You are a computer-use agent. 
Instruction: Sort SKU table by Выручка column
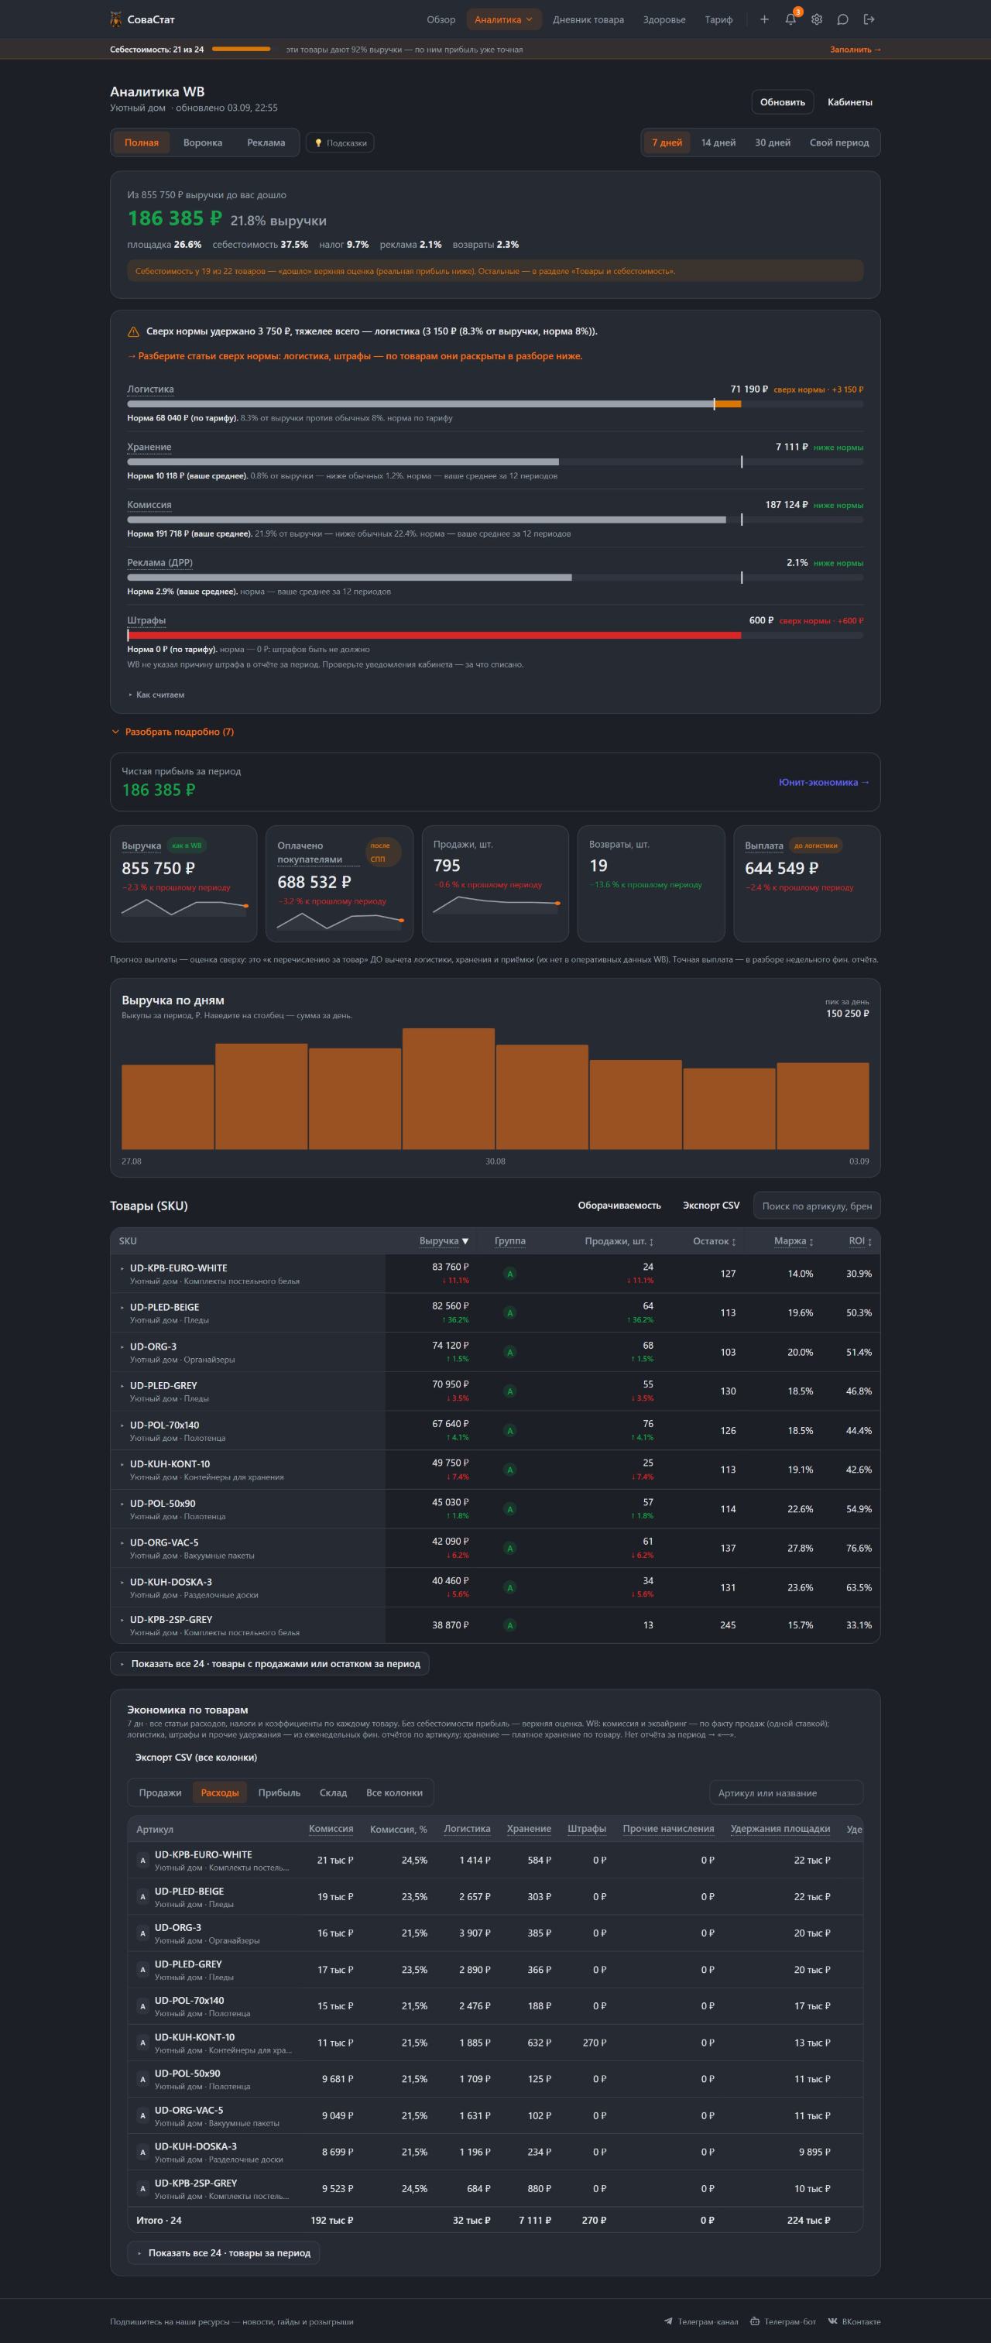click(444, 1240)
